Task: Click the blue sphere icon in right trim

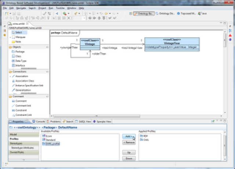Action: click(x=230, y=40)
